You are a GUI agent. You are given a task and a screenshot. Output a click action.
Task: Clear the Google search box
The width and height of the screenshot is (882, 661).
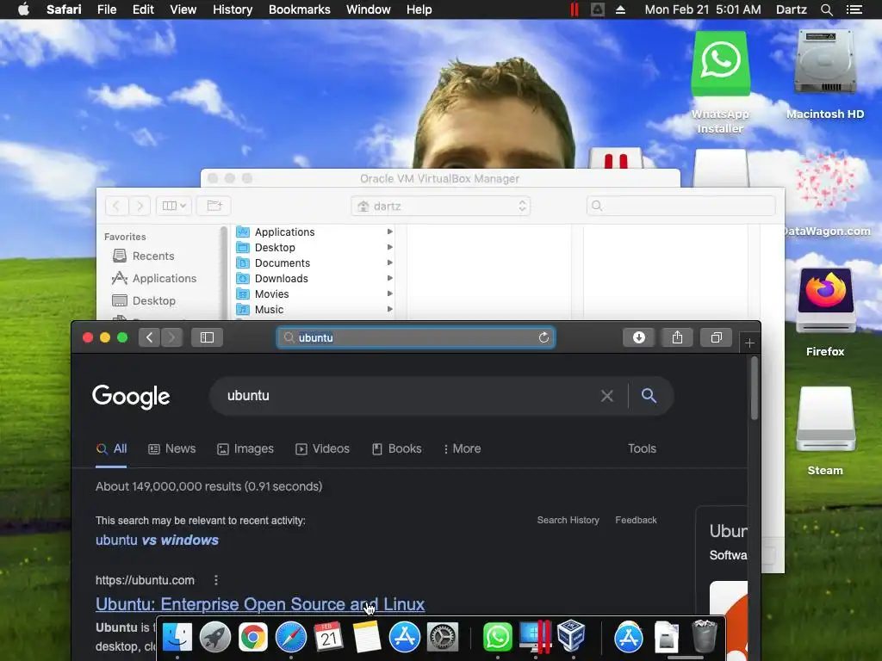coord(607,396)
